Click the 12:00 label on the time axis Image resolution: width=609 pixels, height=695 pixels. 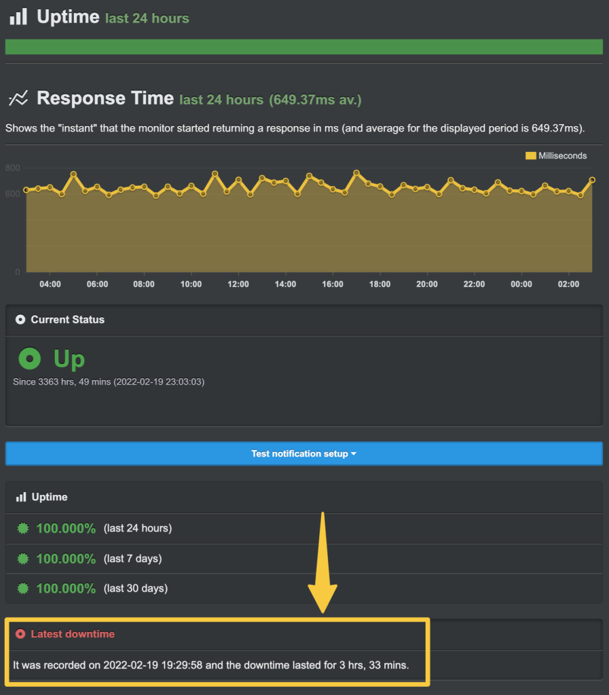[x=238, y=284]
